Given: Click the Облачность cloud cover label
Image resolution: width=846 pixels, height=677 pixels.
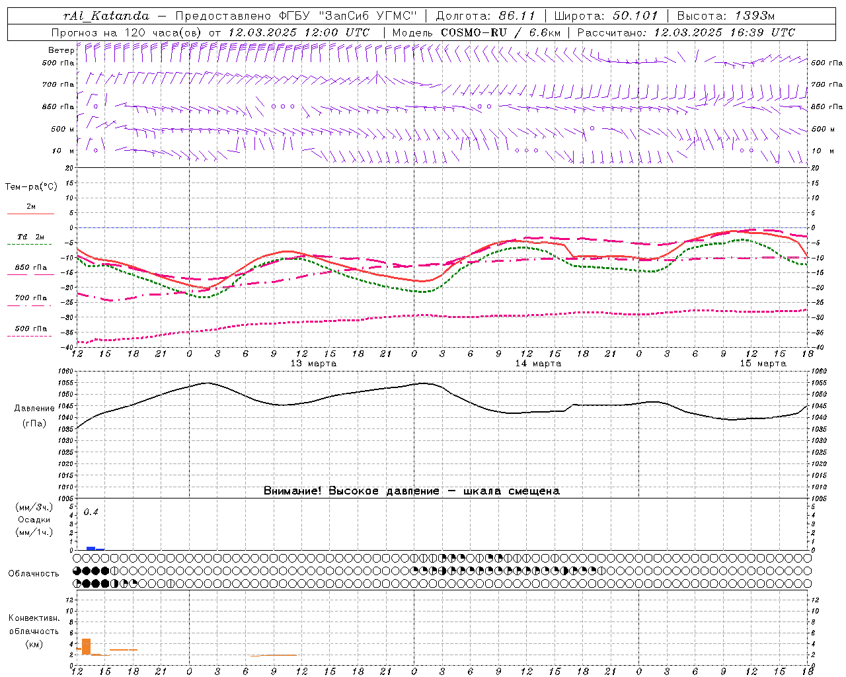Looking at the screenshot, I should [x=34, y=574].
